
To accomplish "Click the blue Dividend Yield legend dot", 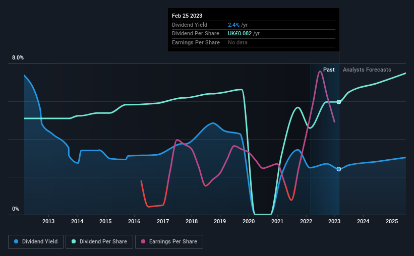I will (16, 241).
